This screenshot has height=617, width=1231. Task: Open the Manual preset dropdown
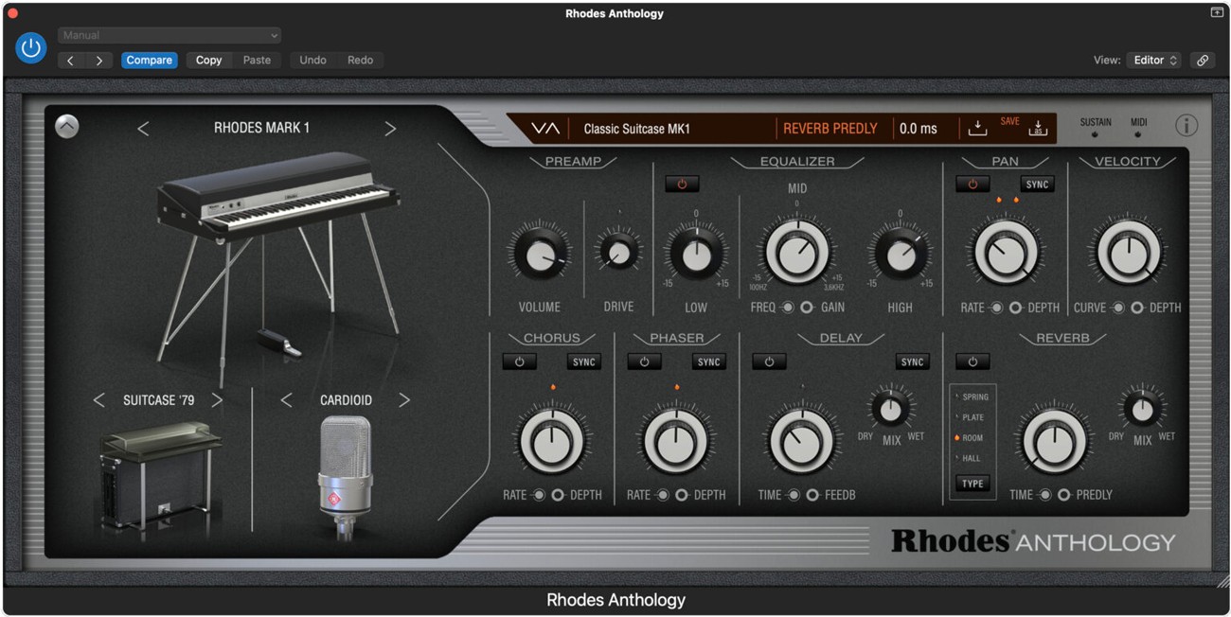169,35
